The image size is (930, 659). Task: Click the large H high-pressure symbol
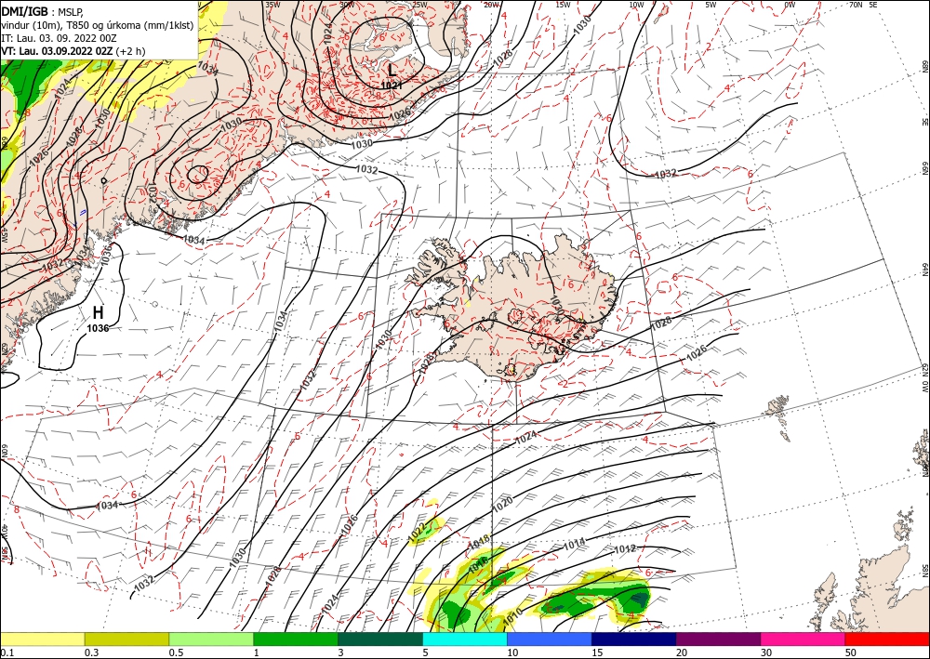click(x=98, y=312)
